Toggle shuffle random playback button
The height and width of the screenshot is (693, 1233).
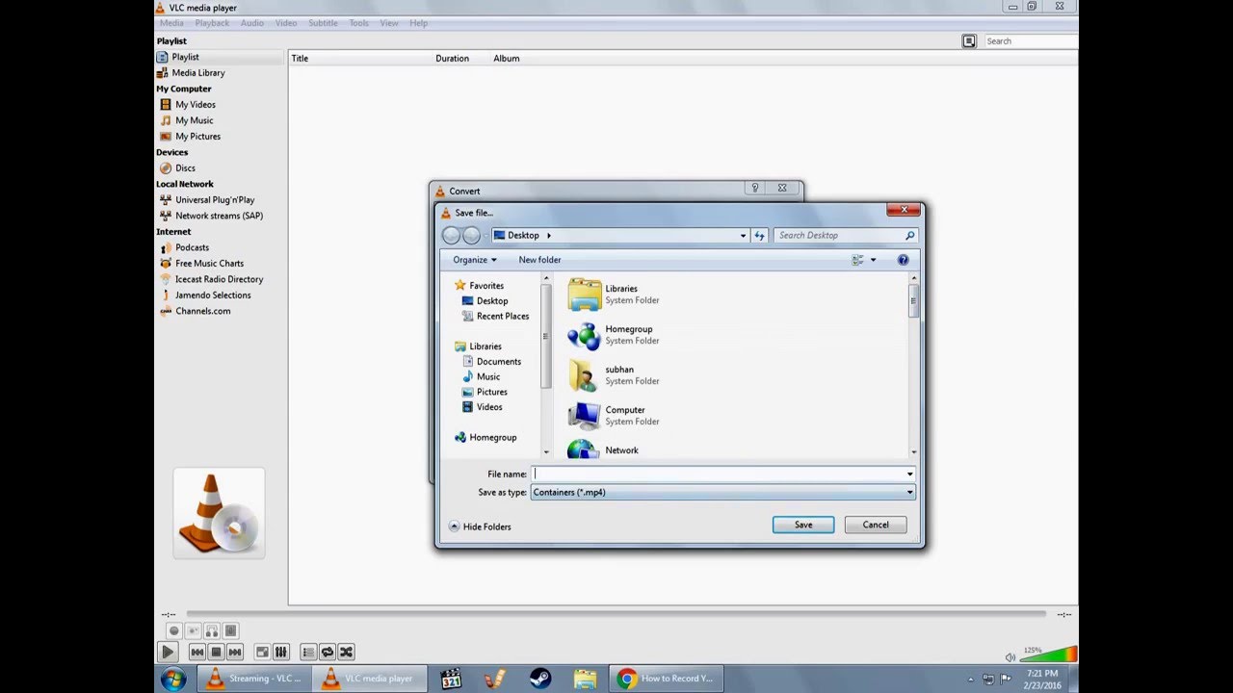pos(346,652)
